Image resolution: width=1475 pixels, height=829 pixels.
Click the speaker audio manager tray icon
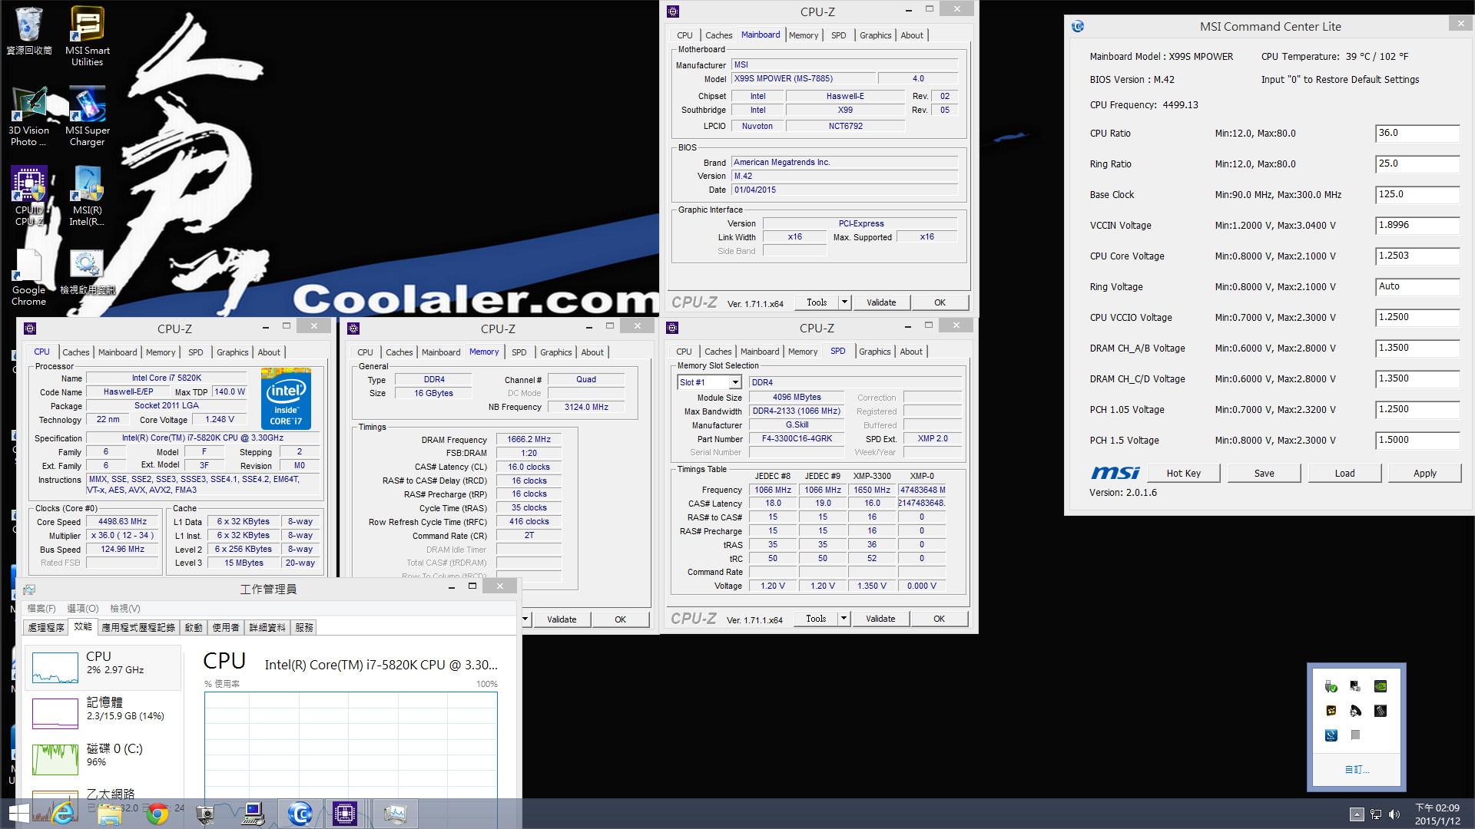[x=1355, y=711]
